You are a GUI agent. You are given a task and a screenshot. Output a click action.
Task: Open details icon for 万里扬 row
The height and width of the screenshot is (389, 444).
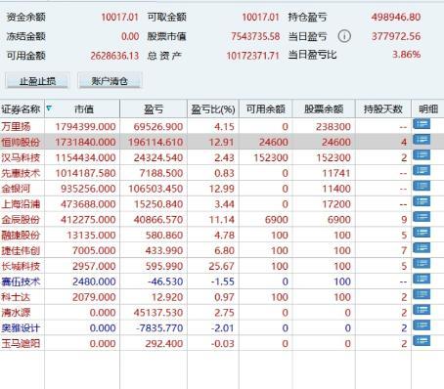pos(422,124)
